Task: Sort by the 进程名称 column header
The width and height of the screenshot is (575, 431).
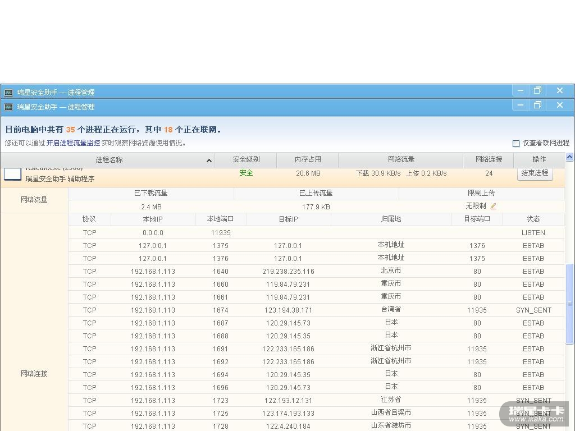Action: click(x=107, y=160)
